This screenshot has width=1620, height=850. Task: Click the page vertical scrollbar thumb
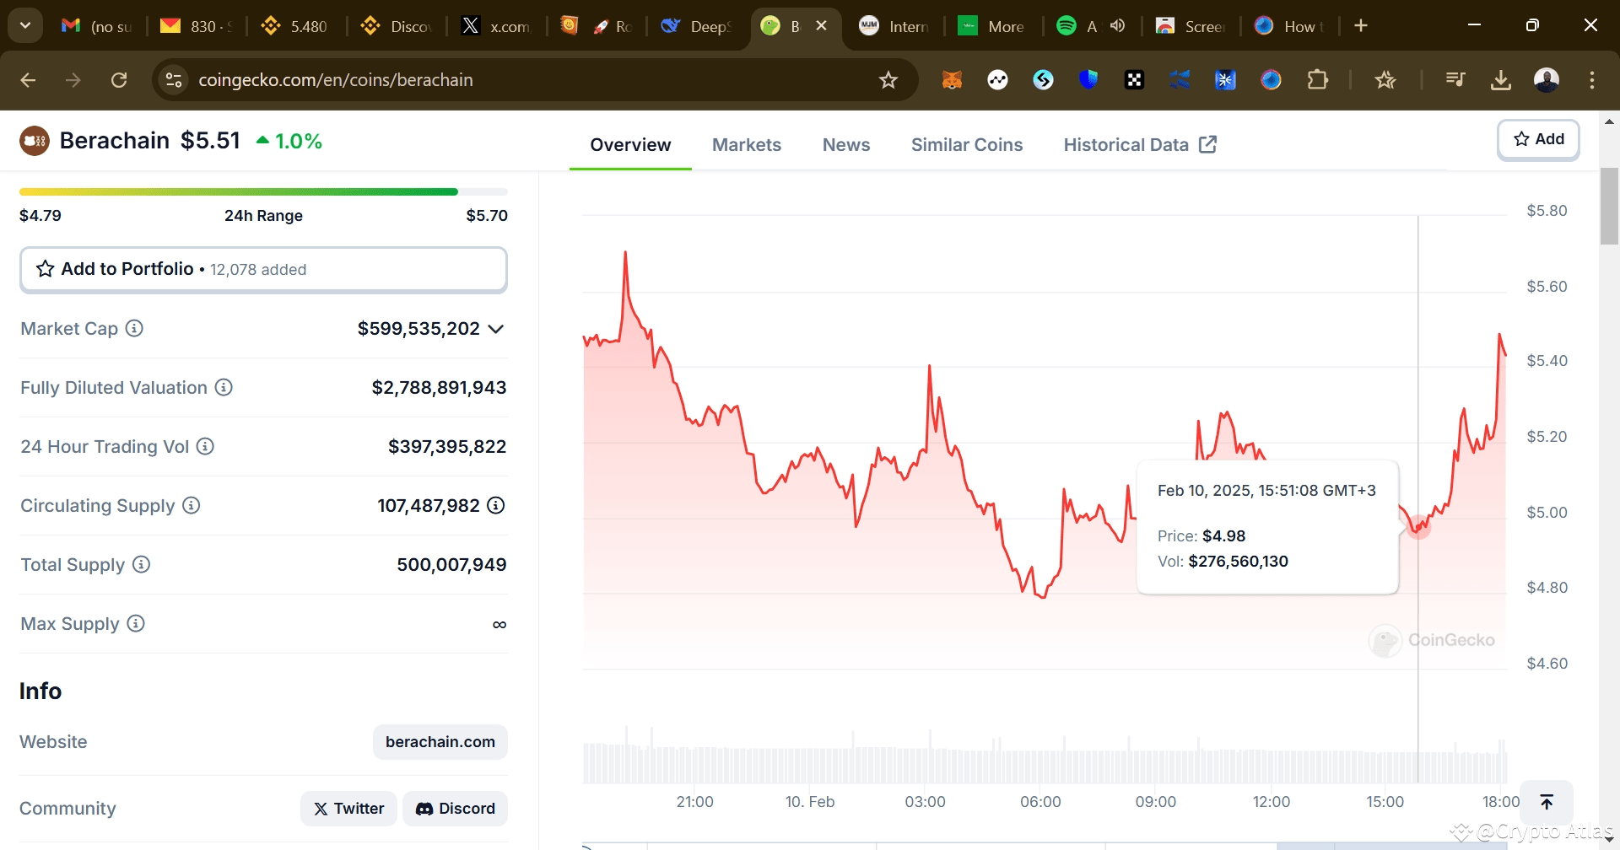tap(1609, 207)
